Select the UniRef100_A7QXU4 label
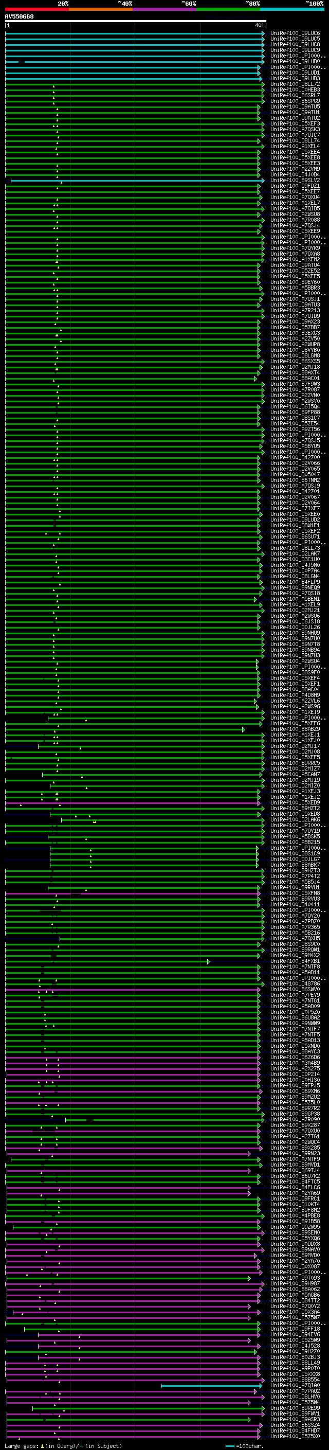This screenshot has width=329, height=1450. 295,197
